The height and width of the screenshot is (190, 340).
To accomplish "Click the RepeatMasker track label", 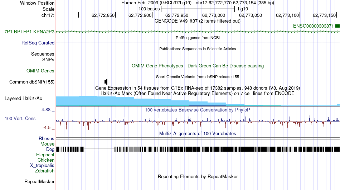I will point(39,181).
